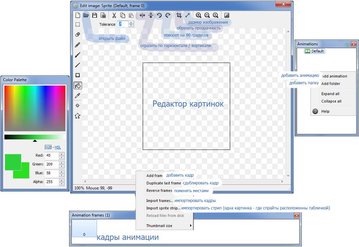Select the Pencil tool
This screenshot has width=359, height=247.
pyautogui.click(x=78, y=45)
